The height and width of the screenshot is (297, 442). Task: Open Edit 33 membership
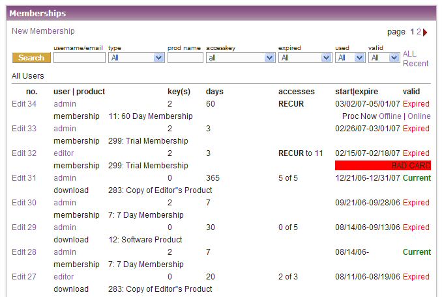(24, 129)
